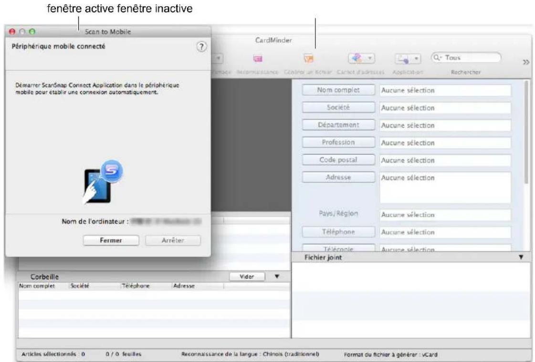
Task: Empty the trash with the Vider button
Action: click(x=247, y=277)
